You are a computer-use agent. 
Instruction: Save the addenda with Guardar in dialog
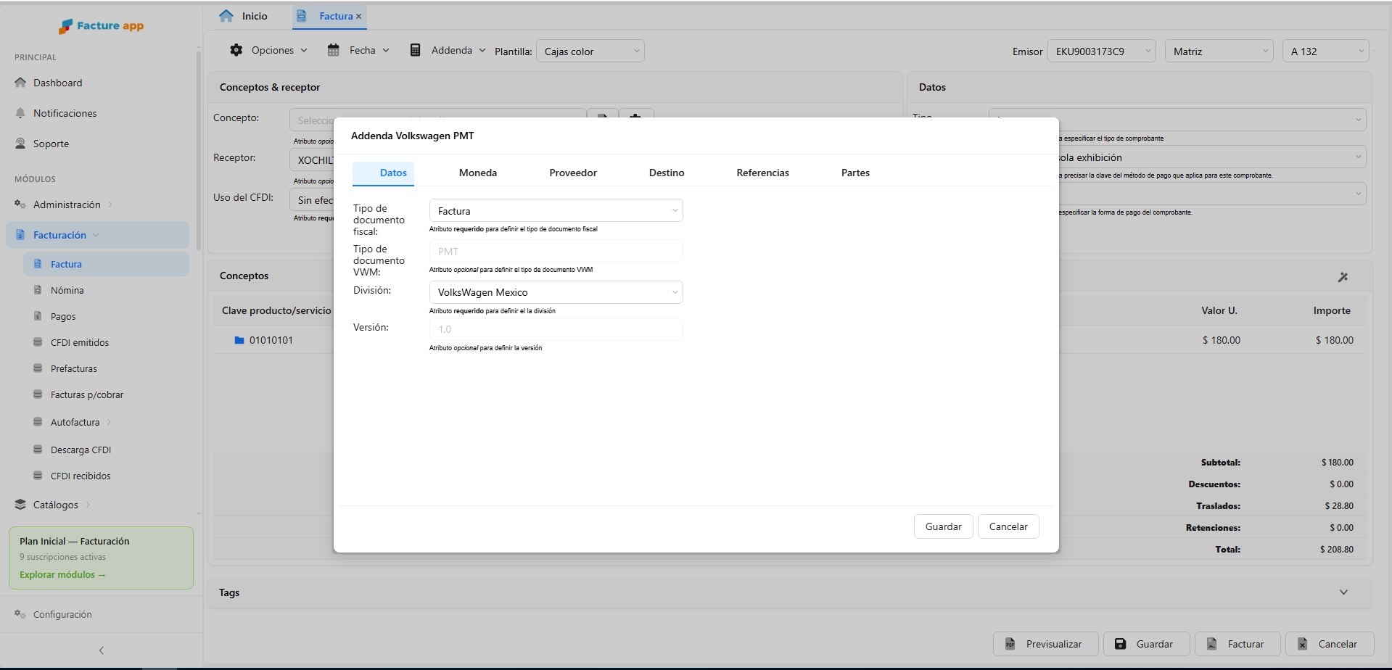[944, 526]
